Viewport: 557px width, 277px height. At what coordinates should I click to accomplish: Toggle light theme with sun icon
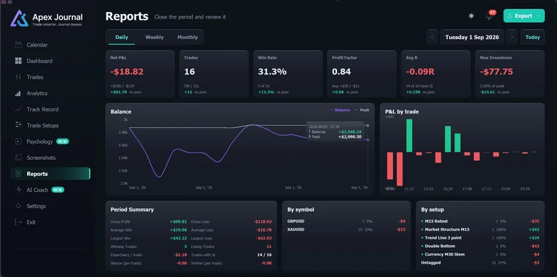point(471,16)
